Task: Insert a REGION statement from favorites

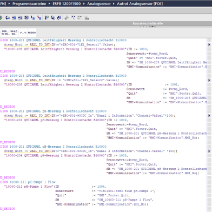Action: 32,32
